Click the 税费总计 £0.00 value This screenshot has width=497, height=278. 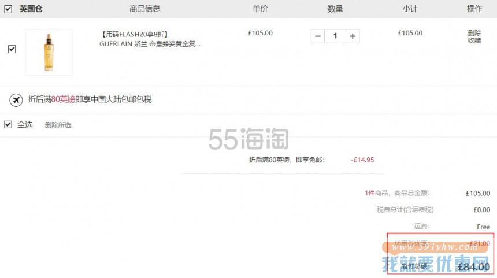tap(482, 210)
